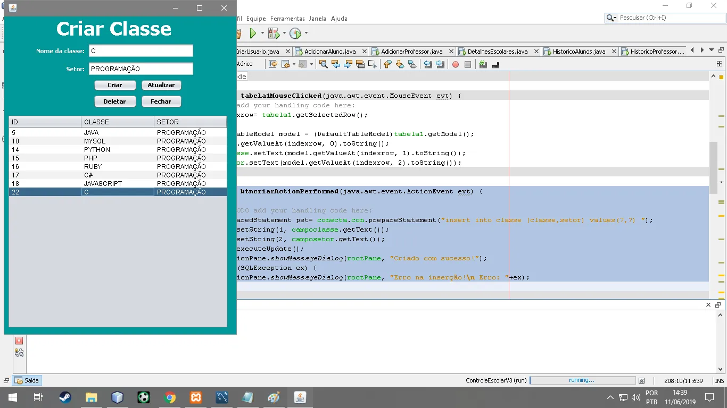The image size is (727, 408).
Task: Click the Criar button
Action: point(115,85)
